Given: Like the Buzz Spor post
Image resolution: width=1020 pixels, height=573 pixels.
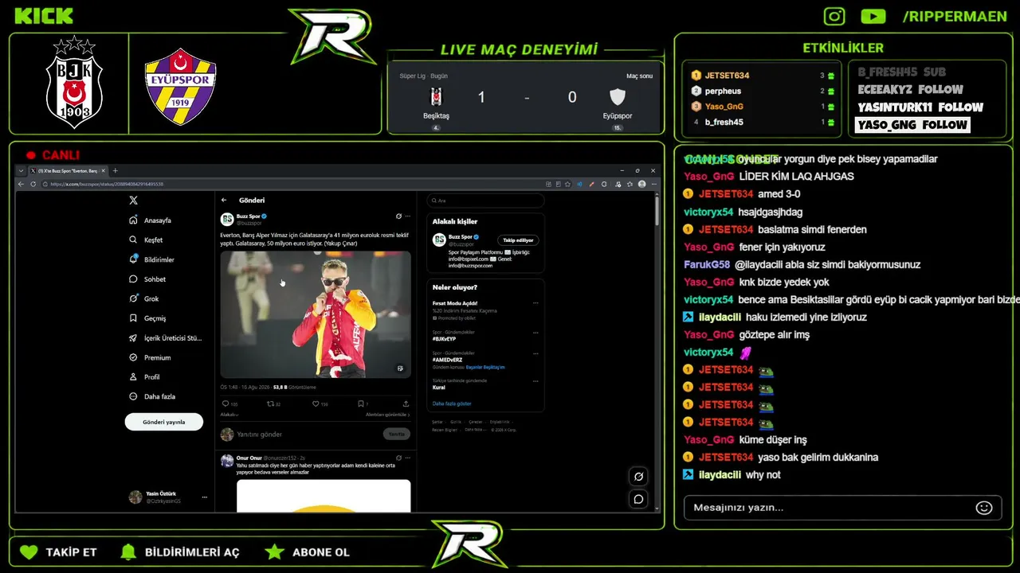Looking at the screenshot, I should pyautogui.click(x=316, y=404).
